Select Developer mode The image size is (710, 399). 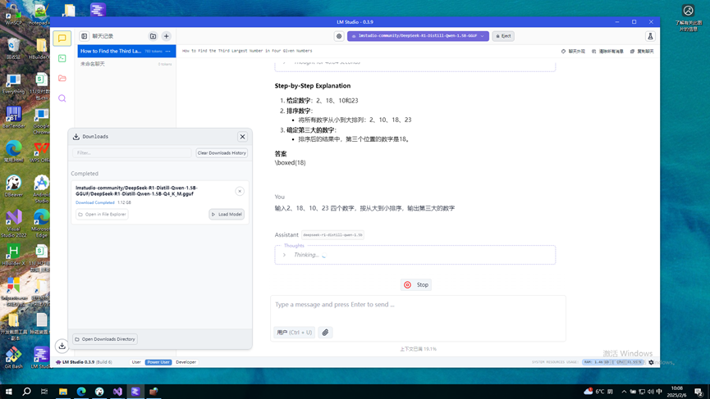pos(186,362)
